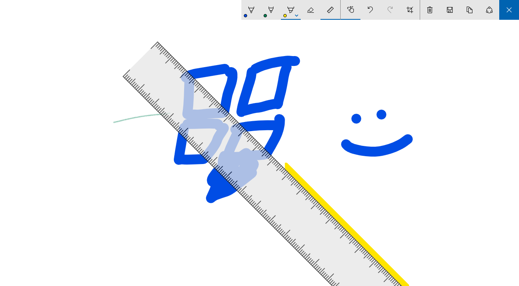Viewport: 519px width, 286px height.
Task: Toggle touch writing mode
Action: [x=351, y=10]
